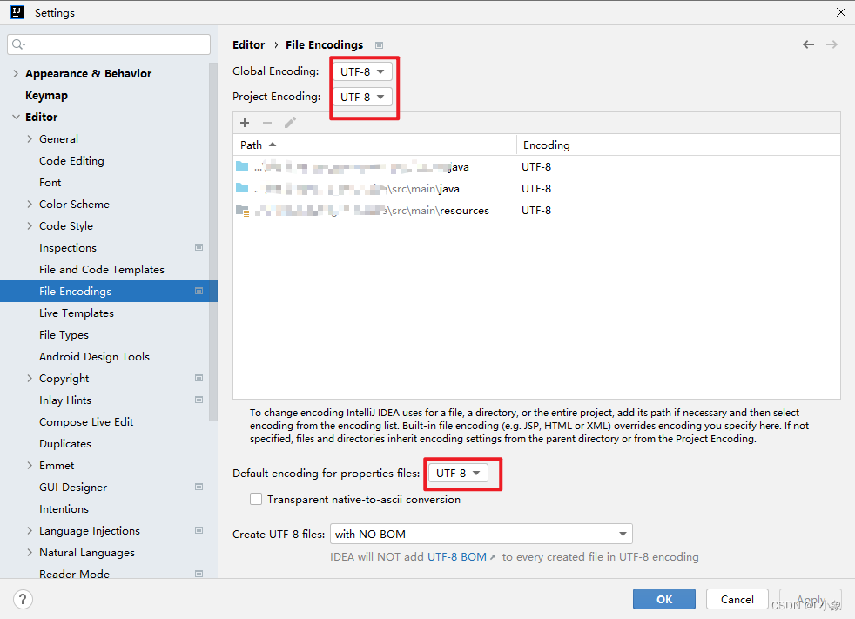Expand Appearance & Behavior section
Image resolution: width=855 pixels, height=619 pixels.
coord(16,74)
